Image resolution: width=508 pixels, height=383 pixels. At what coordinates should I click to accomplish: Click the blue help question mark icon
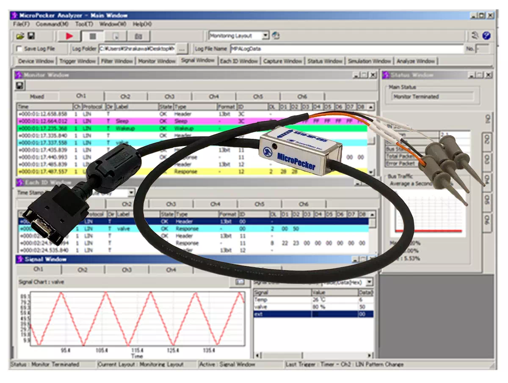[x=486, y=36]
